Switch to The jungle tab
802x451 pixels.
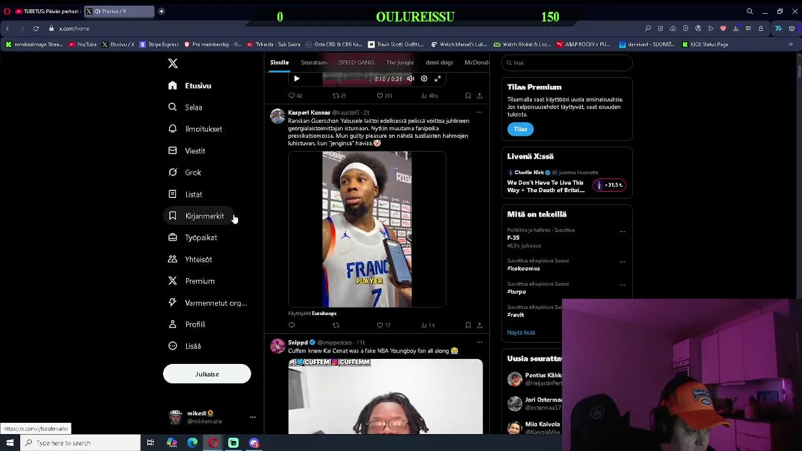(400, 63)
